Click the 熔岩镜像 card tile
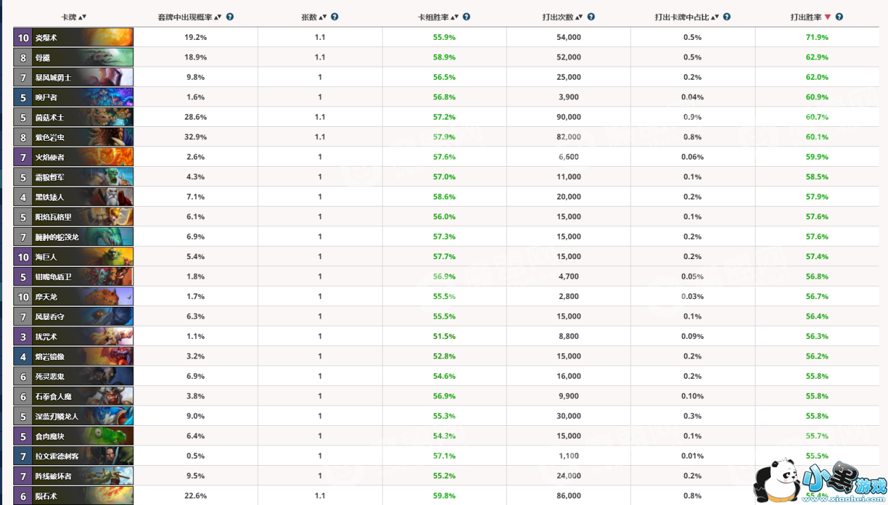888x505 pixels. pyautogui.click(x=74, y=357)
